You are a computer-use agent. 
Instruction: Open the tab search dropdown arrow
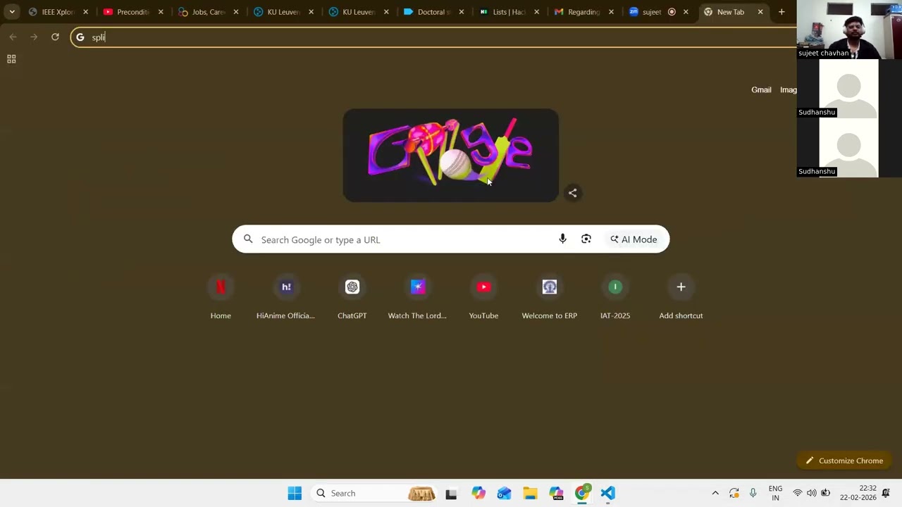(x=12, y=12)
